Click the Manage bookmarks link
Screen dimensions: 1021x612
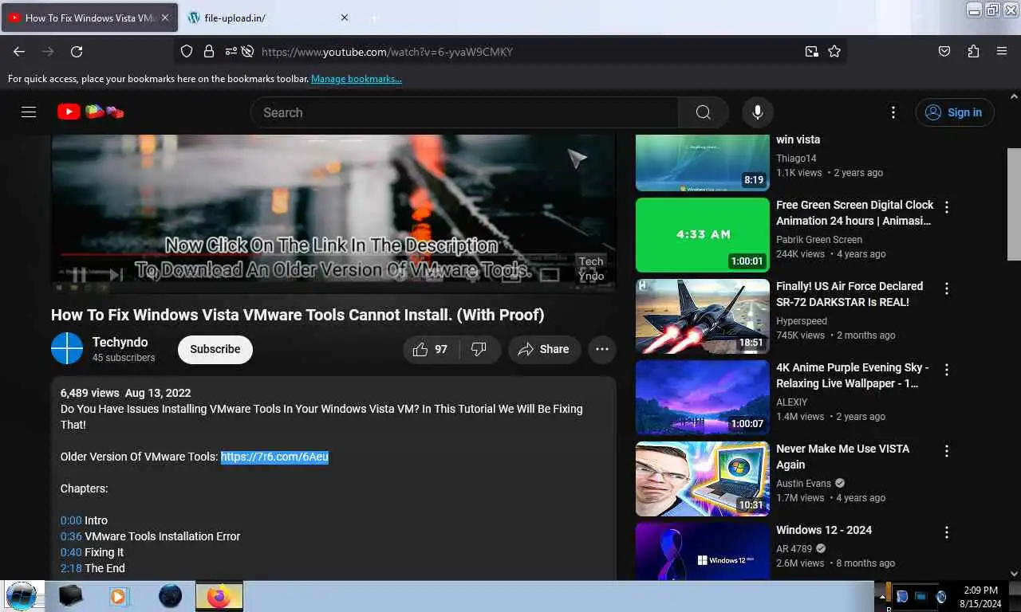tap(357, 79)
